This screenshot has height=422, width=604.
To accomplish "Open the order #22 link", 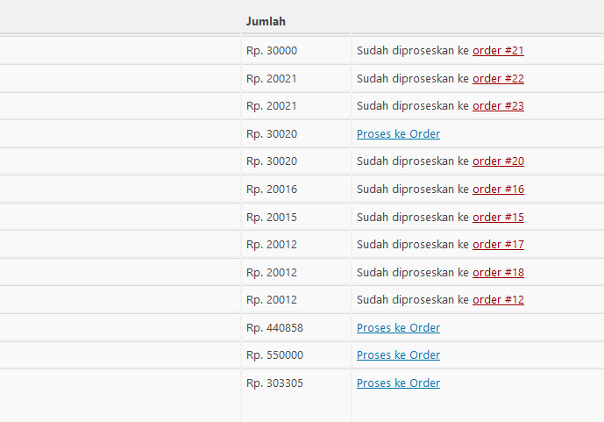I will pos(498,79).
